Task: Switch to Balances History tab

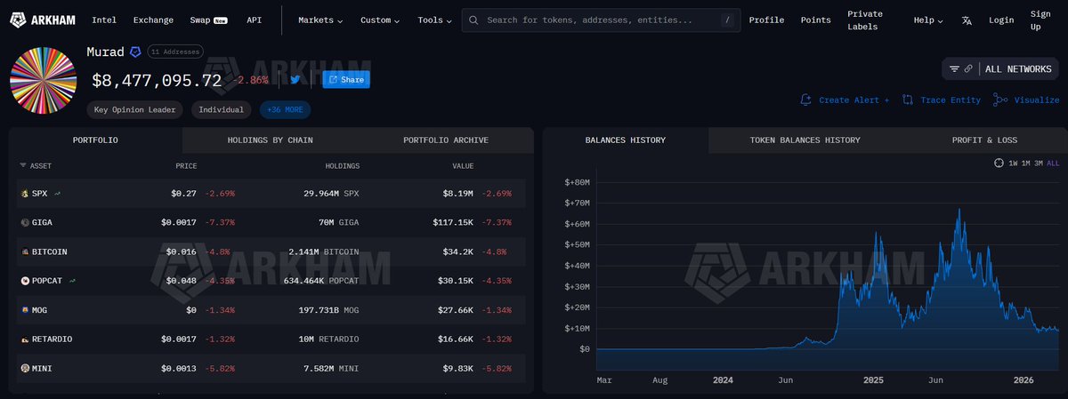Action: coord(625,140)
